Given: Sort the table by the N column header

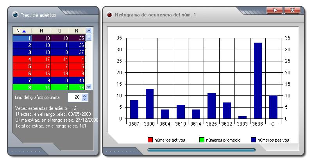Looking at the screenshot, I should tap(22, 31).
